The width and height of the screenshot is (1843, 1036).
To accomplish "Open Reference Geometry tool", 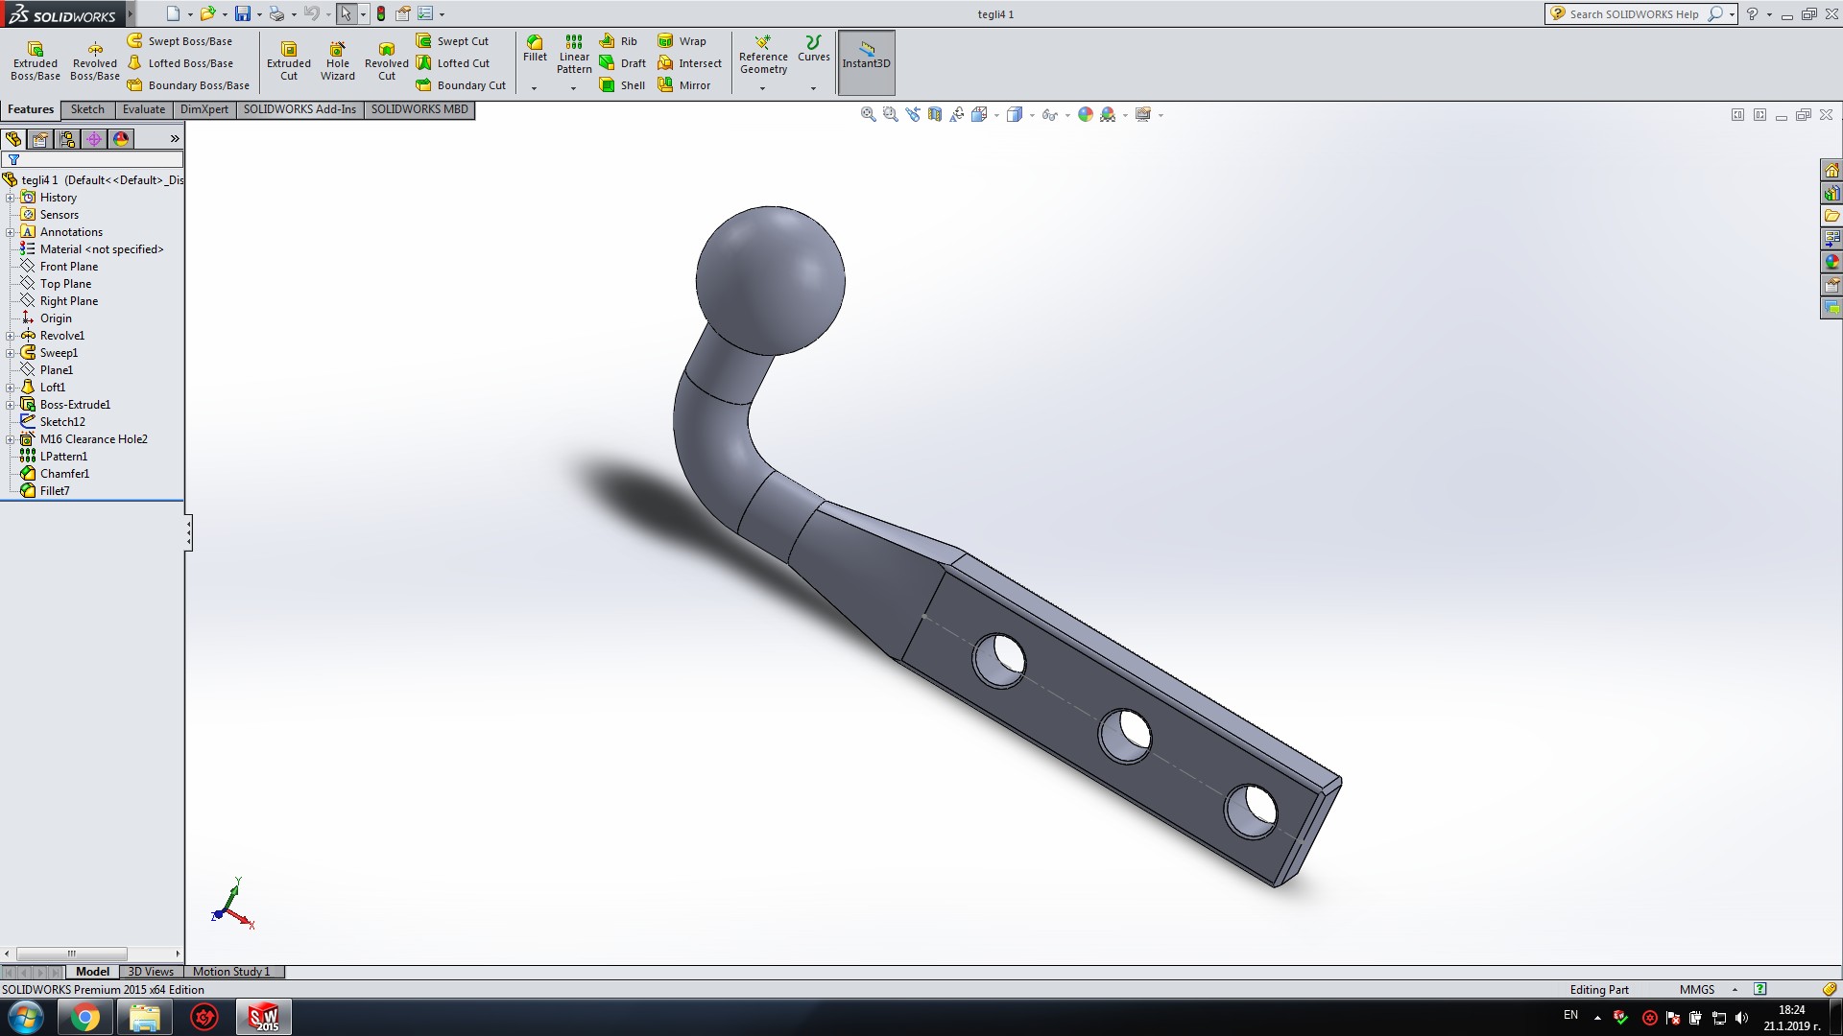I will (763, 55).
